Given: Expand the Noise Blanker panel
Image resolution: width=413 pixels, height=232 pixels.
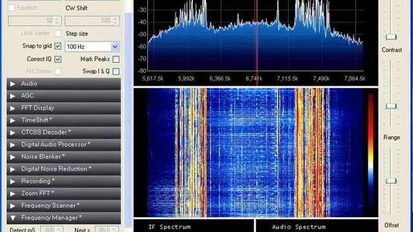Looking at the screenshot, I should (64, 157).
